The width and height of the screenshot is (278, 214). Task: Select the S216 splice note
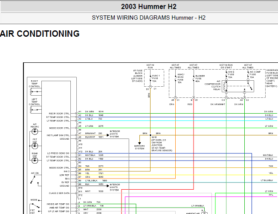(x=162, y=144)
